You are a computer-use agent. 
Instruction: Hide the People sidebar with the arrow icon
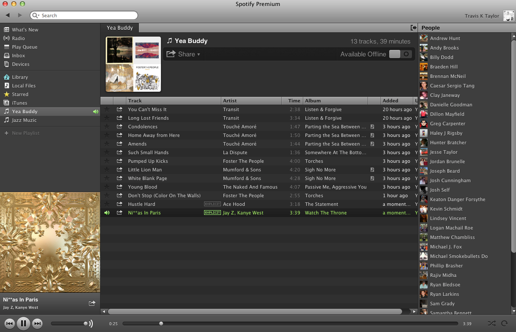click(413, 28)
